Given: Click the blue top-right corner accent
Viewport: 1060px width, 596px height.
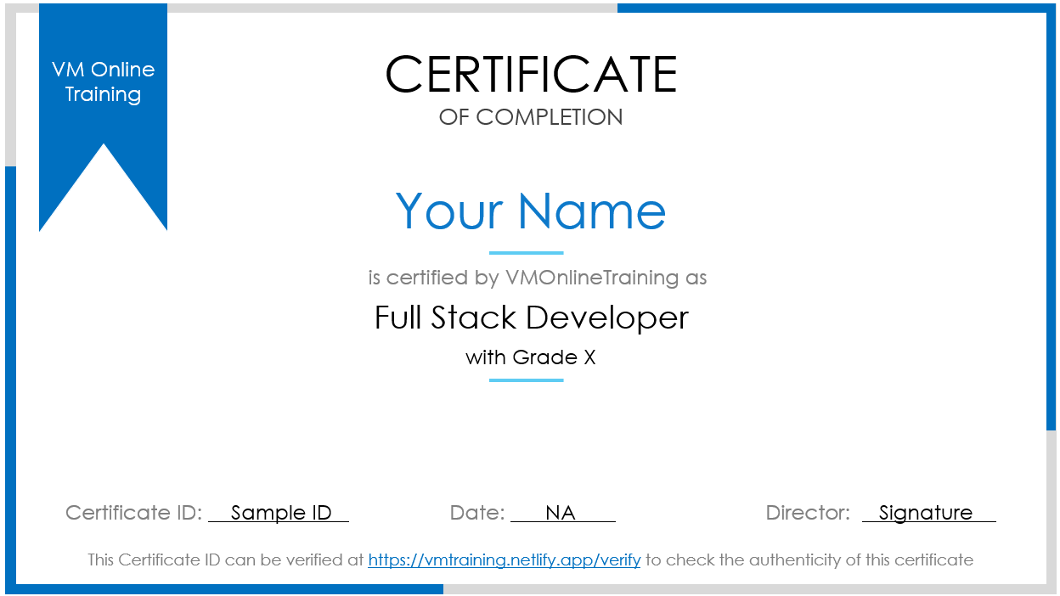Looking at the screenshot, I should click(x=832, y=8).
